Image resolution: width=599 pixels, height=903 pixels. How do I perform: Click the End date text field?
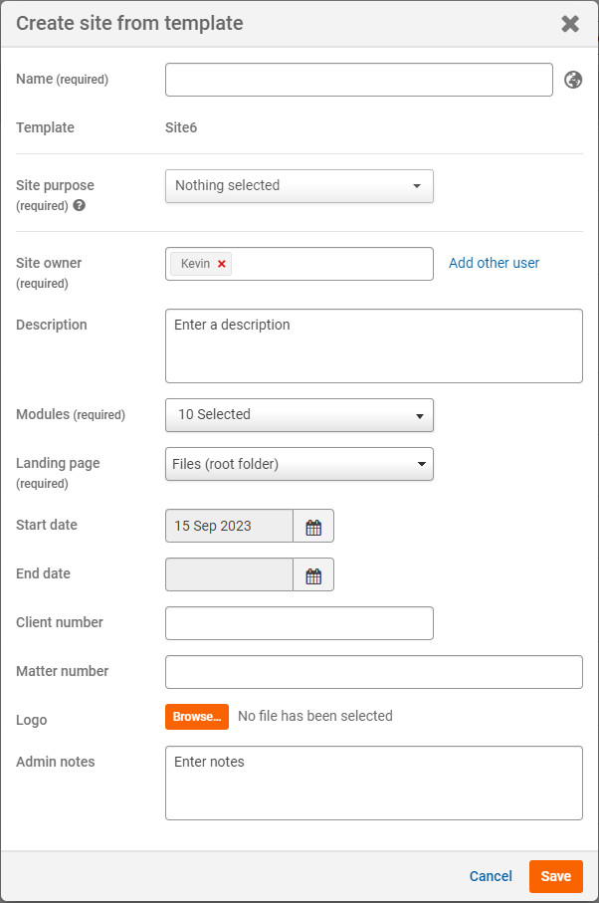[x=229, y=575]
